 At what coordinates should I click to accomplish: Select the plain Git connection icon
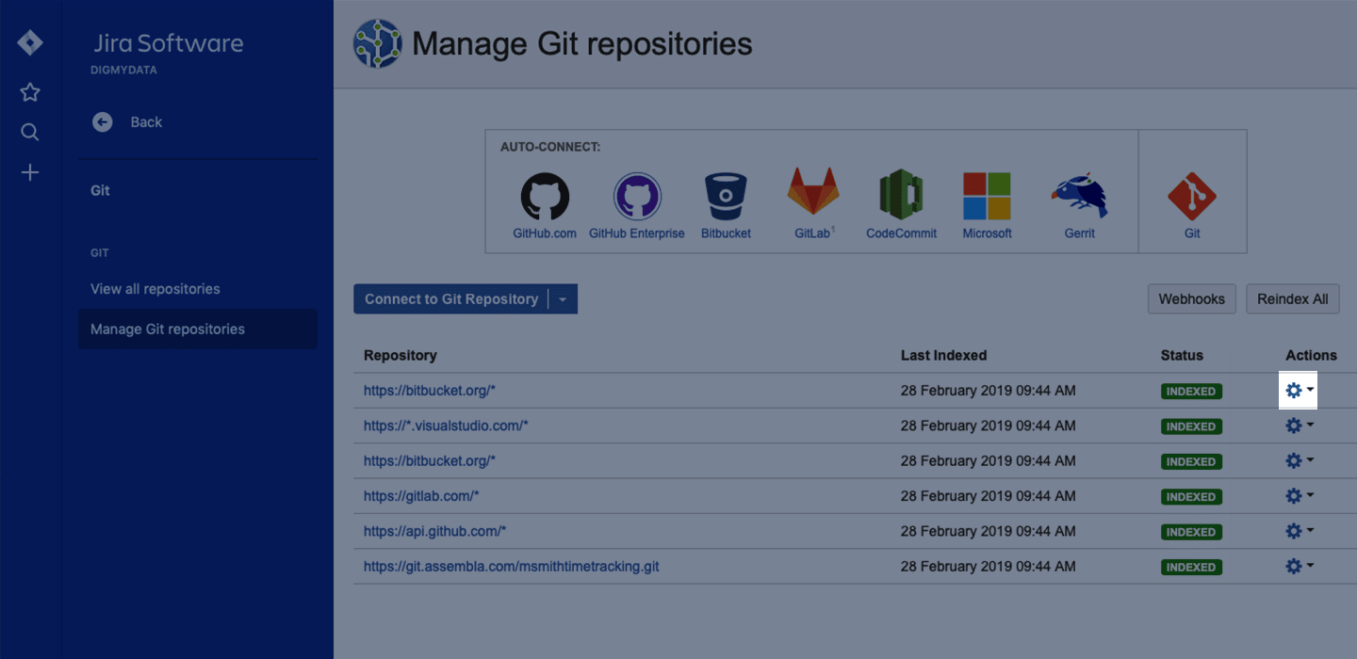click(x=1192, y=196)
